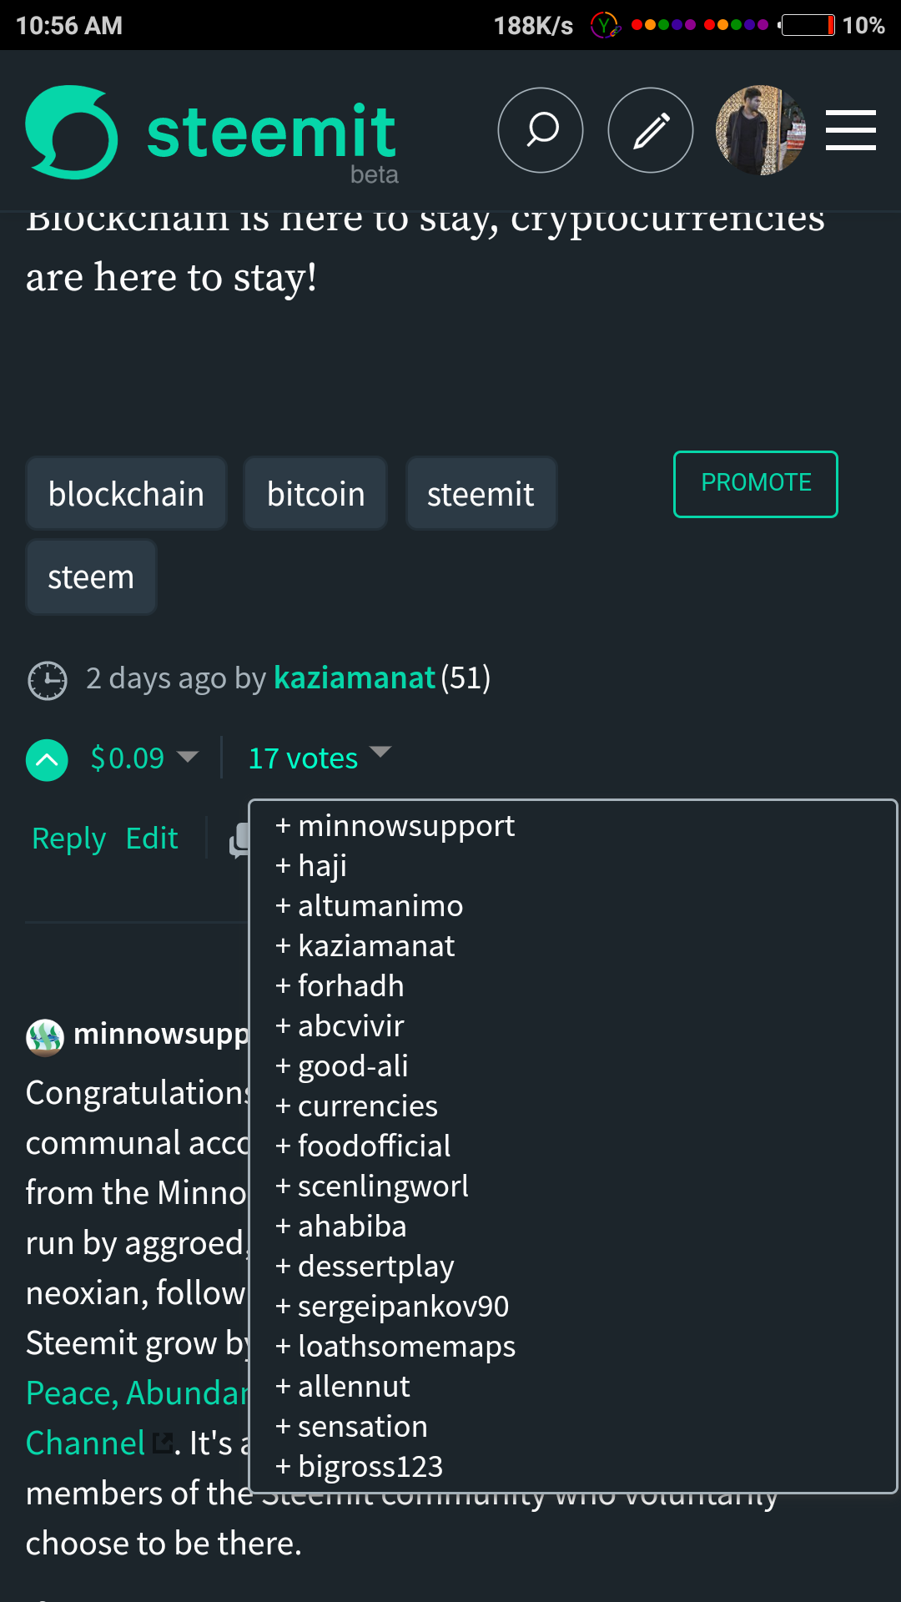Select sergeipankov90 in voters list
Screen dimensions: 901x1602
403,1307
